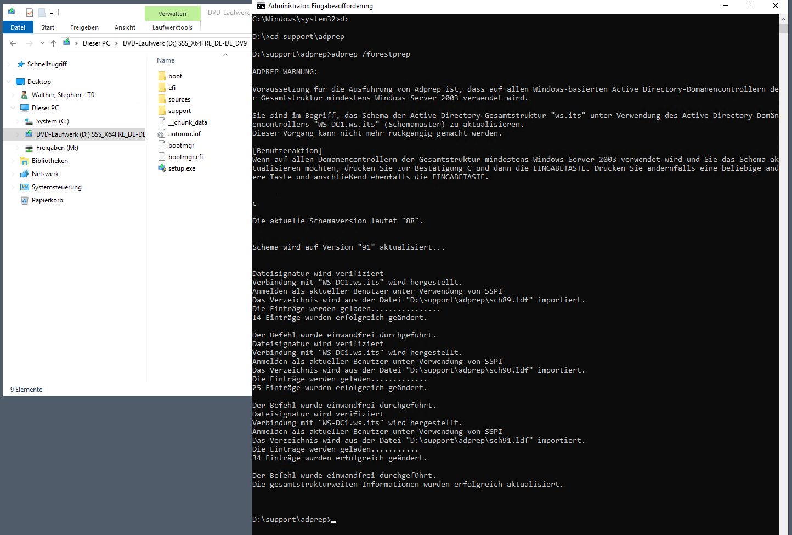The image size is (792, 535).
Task: Select the Bibliotheken icon in tree
Action: coord(25,161)
